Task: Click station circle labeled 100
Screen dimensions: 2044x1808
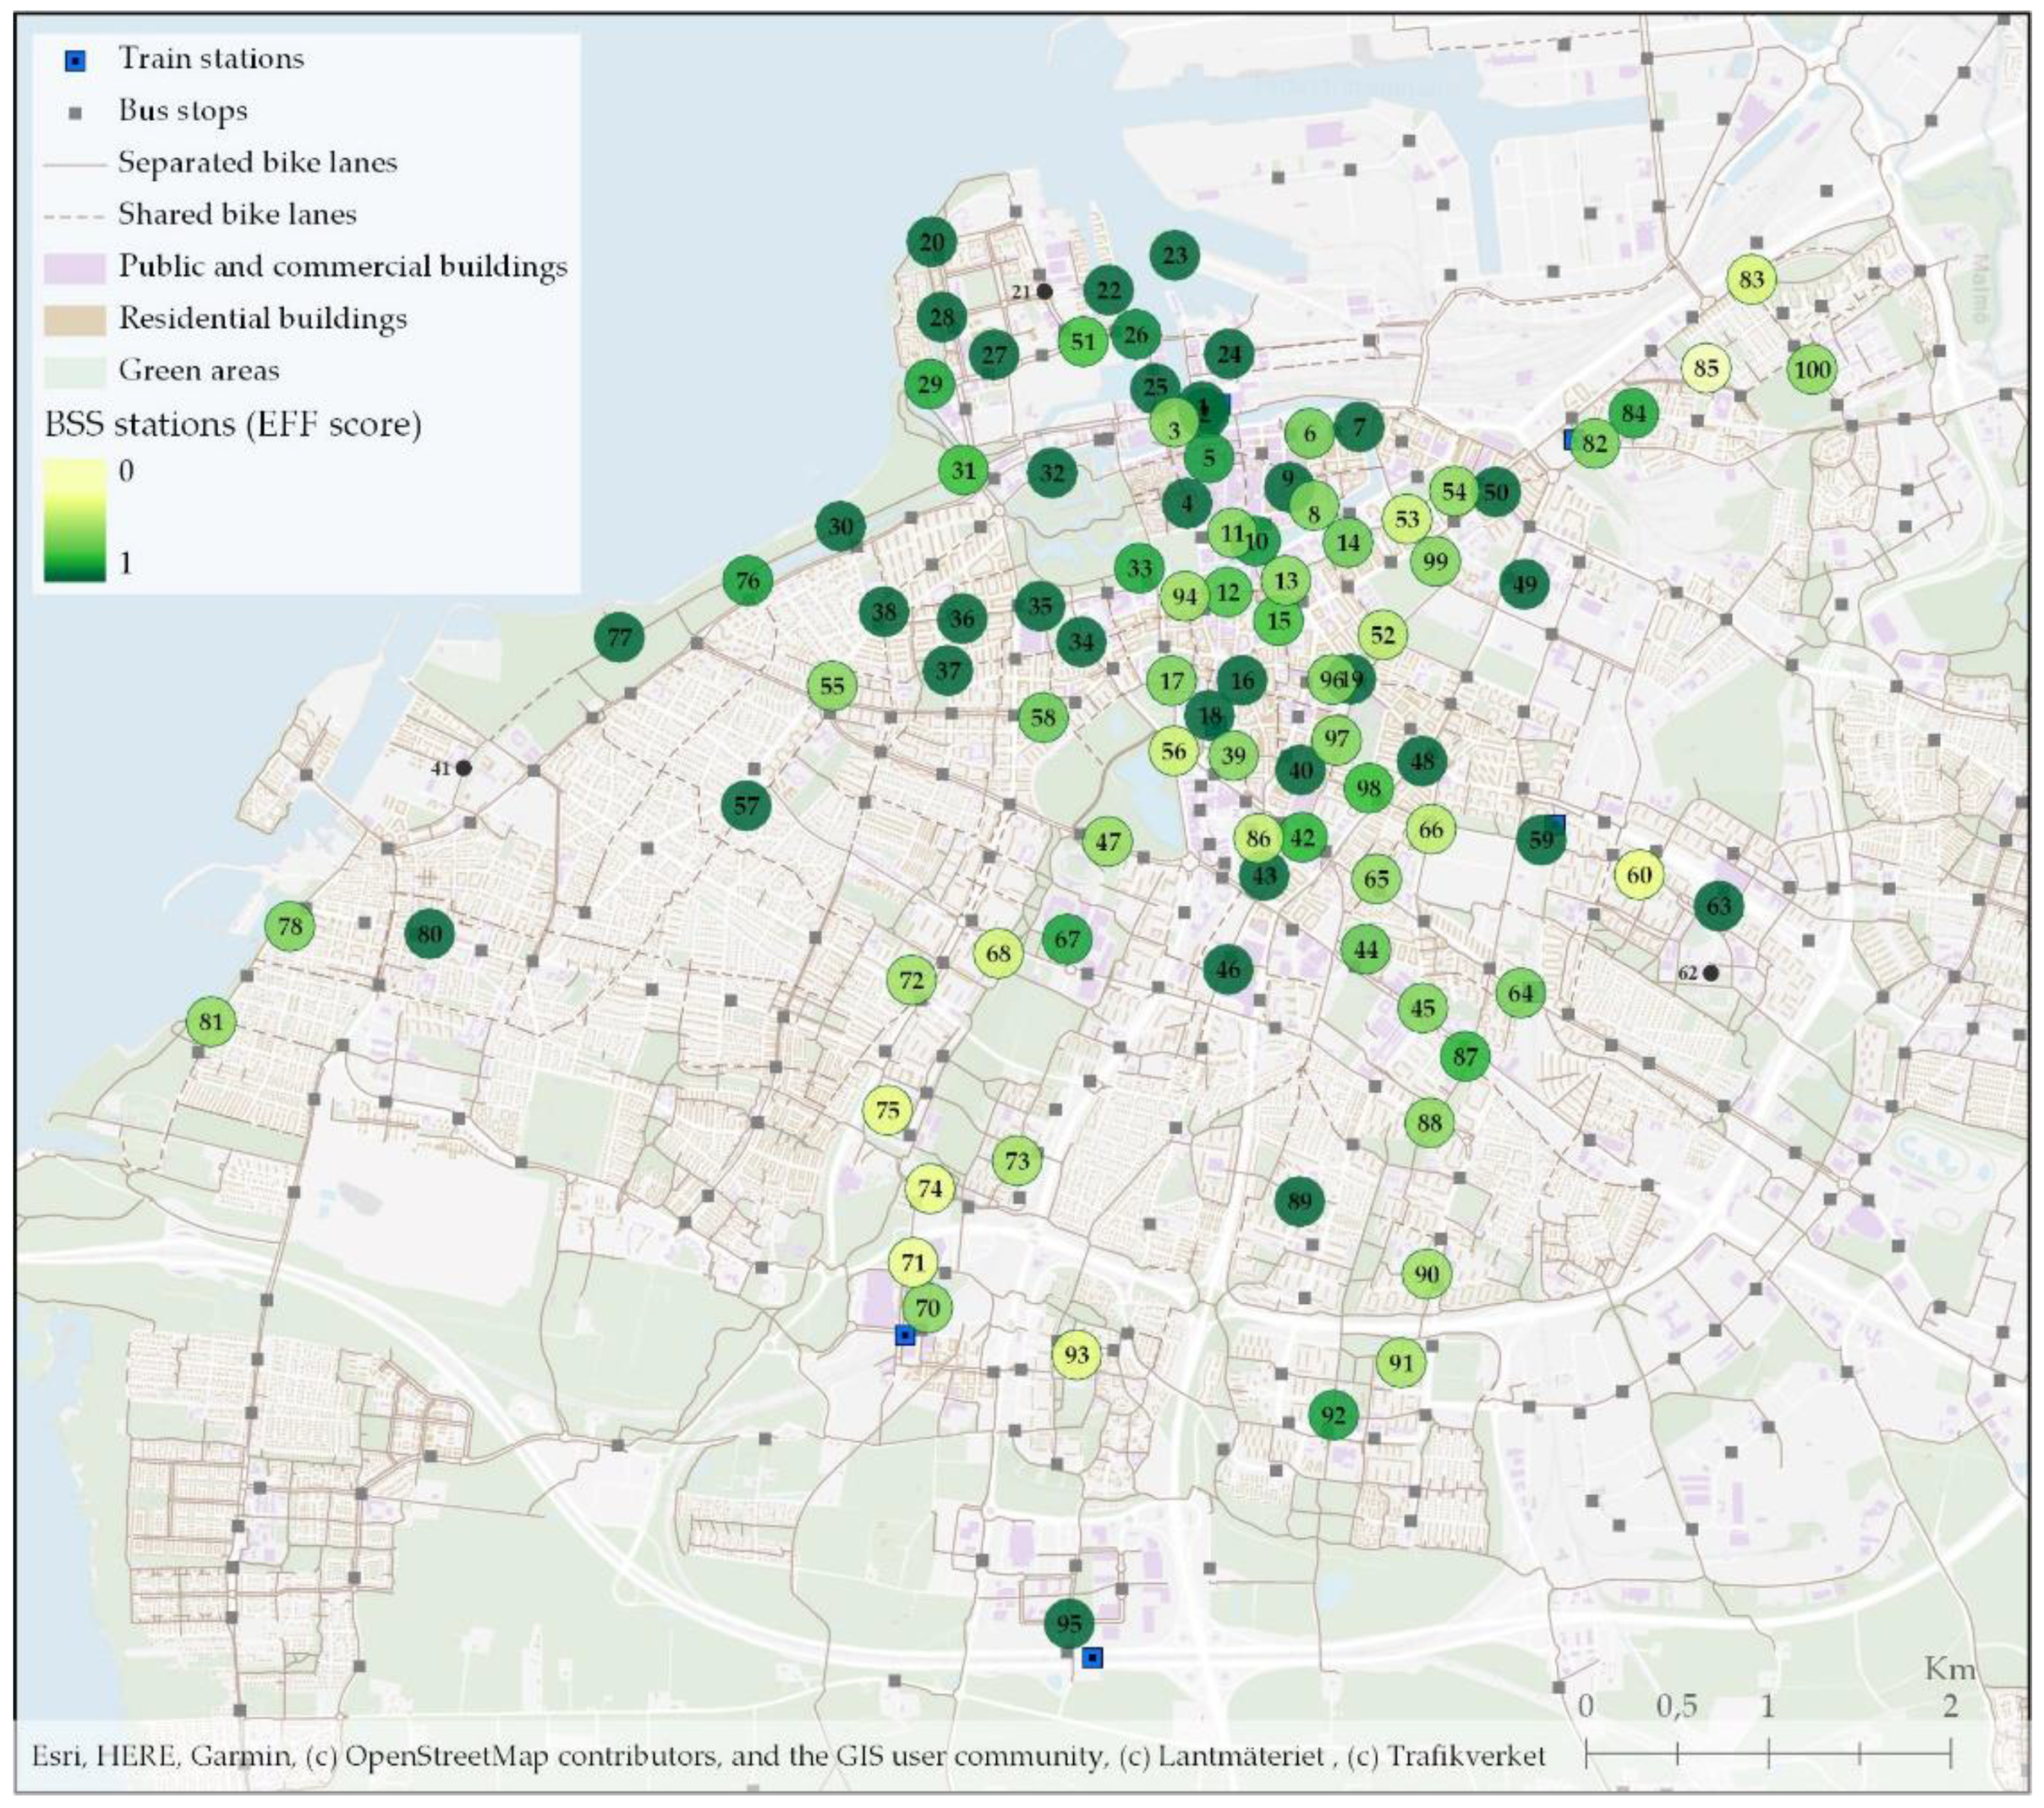Action: (1811, 370)
